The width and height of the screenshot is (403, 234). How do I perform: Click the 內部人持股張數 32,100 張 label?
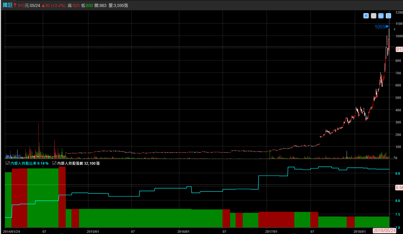(x=78, y=163)
